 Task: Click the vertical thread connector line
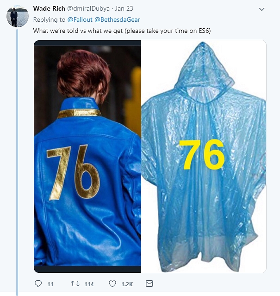click(17, 162)
